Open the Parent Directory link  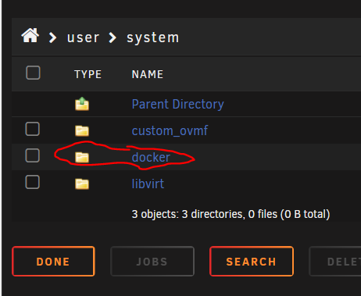tap(177, 105)
